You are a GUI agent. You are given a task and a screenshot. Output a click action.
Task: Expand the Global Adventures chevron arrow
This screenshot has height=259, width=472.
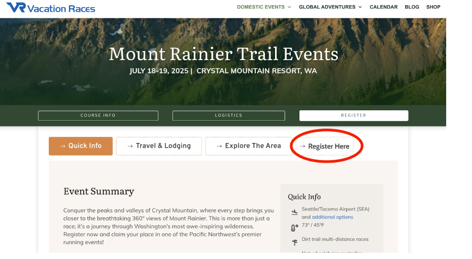pyautogui.click(x=360, y=7)
